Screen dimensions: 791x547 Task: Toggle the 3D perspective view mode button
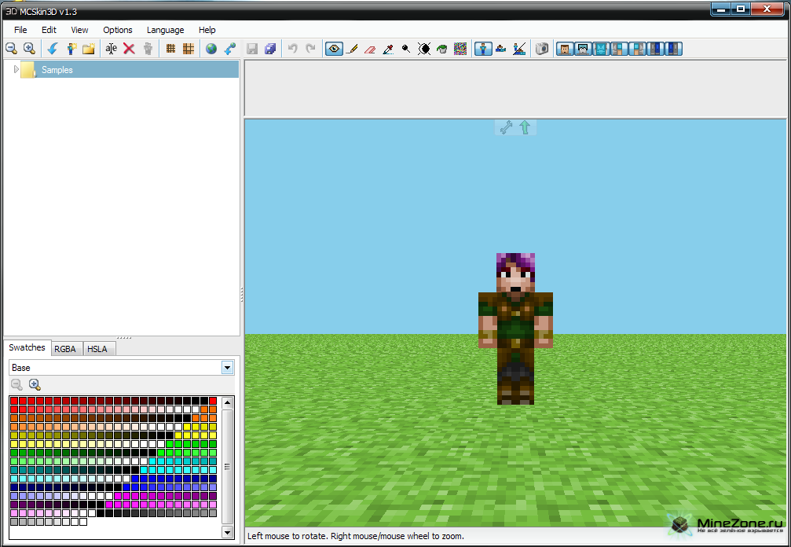pos(482,49)
